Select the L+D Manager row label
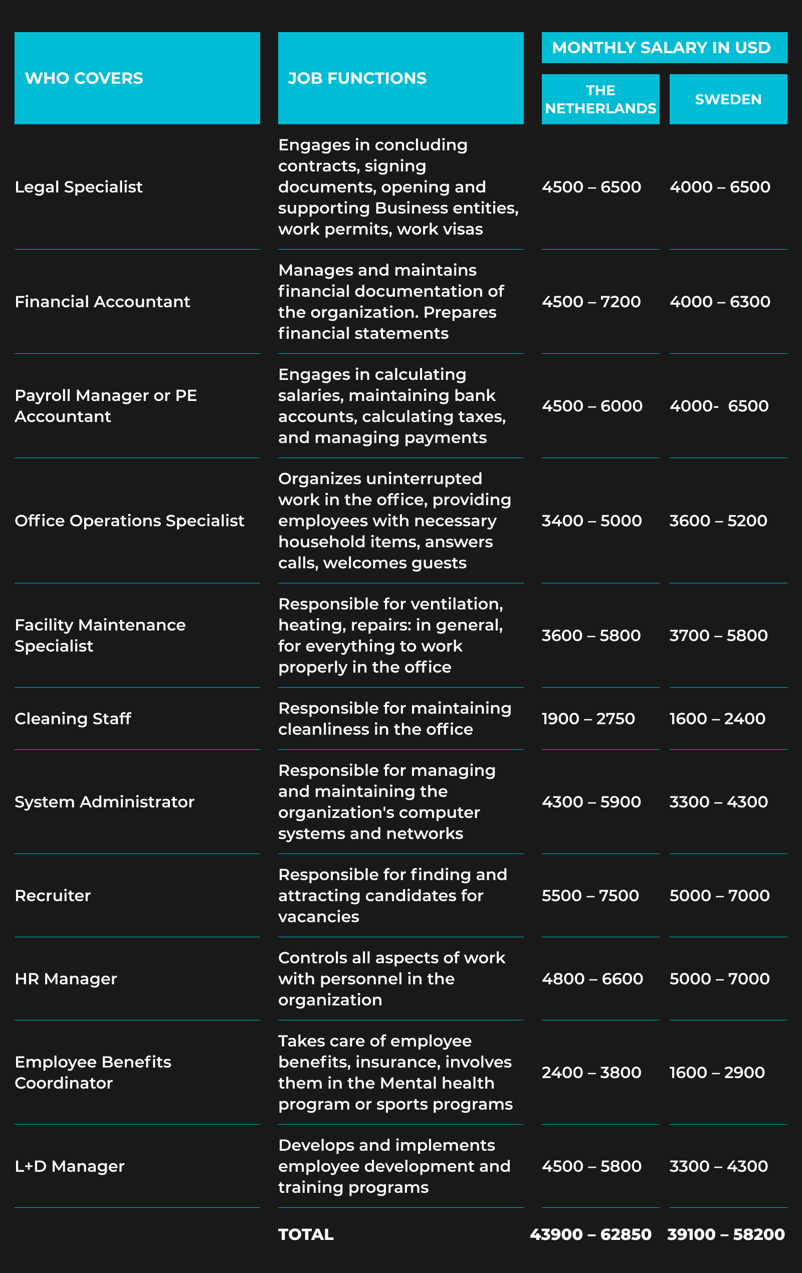Image resolution: width=802 pixels, height=1273 pixels. pyautogui.click(x=70, y=1166)
